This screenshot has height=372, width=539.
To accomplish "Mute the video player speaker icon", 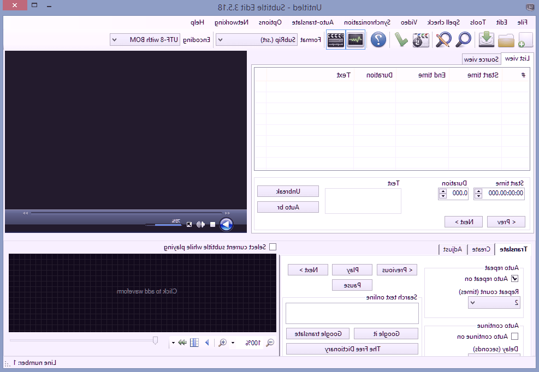I will pyautogui.click(x=200, y=224).
